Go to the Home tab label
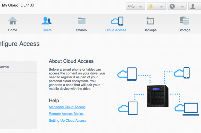Image resolution: width=201 pixels, height=133 pixels. (13, 30)
